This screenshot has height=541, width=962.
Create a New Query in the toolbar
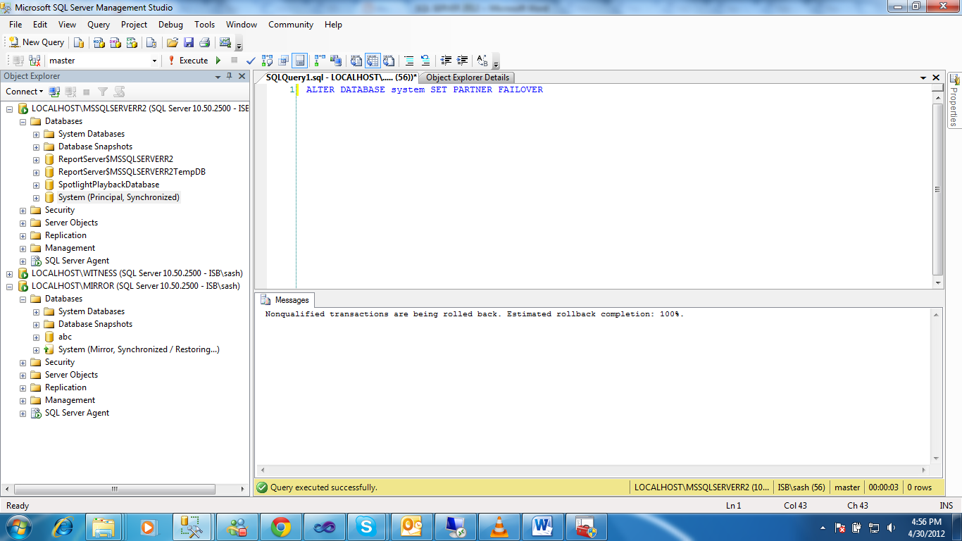35,42
